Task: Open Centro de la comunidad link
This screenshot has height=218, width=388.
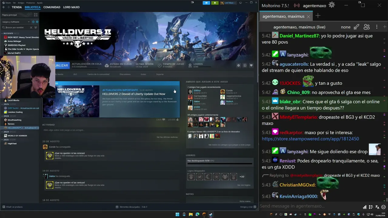Action: pos(98,74)
